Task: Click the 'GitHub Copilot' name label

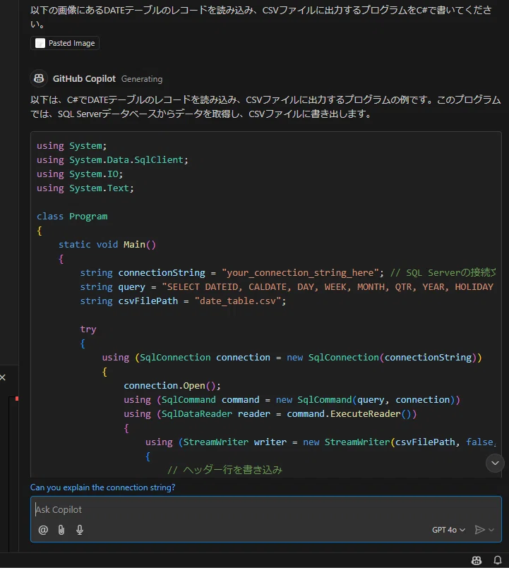Action: tap(84, 79)
